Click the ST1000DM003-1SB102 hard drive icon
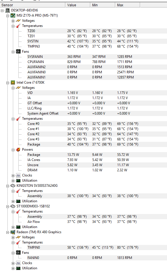Screen dimensions: 167x271 pos(13,206)
